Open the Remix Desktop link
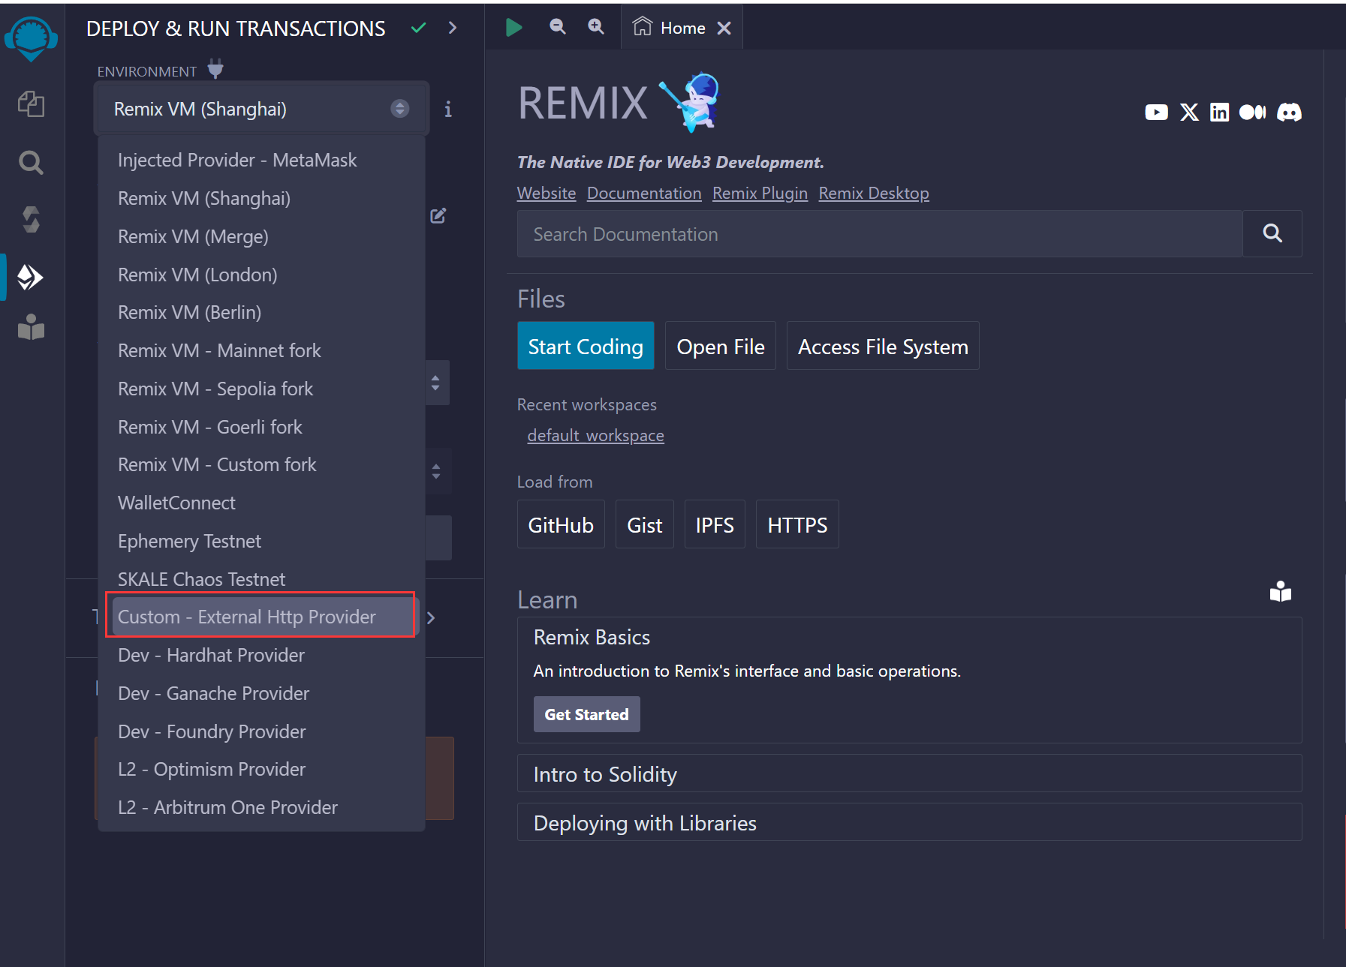The width and height of the screenshot is (1346, 967). tap(874, 194)
